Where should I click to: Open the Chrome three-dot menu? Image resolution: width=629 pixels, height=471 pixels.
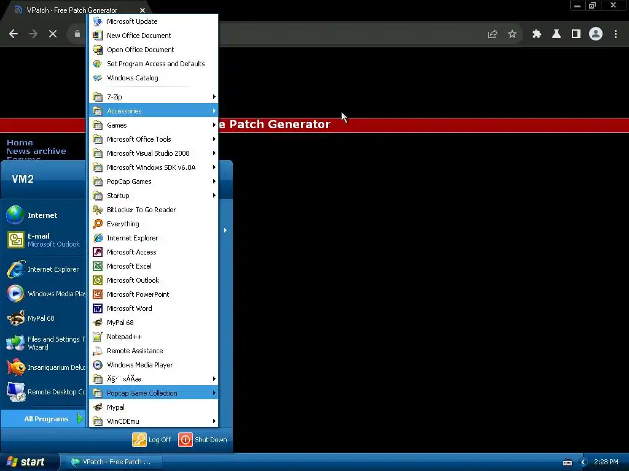tap(615, 34)
